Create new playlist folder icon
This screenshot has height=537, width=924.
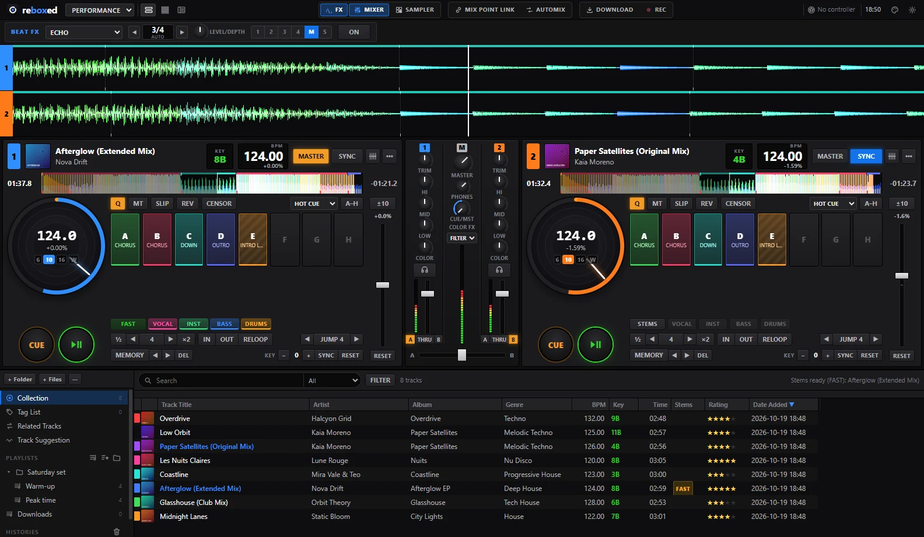[117, 458]
